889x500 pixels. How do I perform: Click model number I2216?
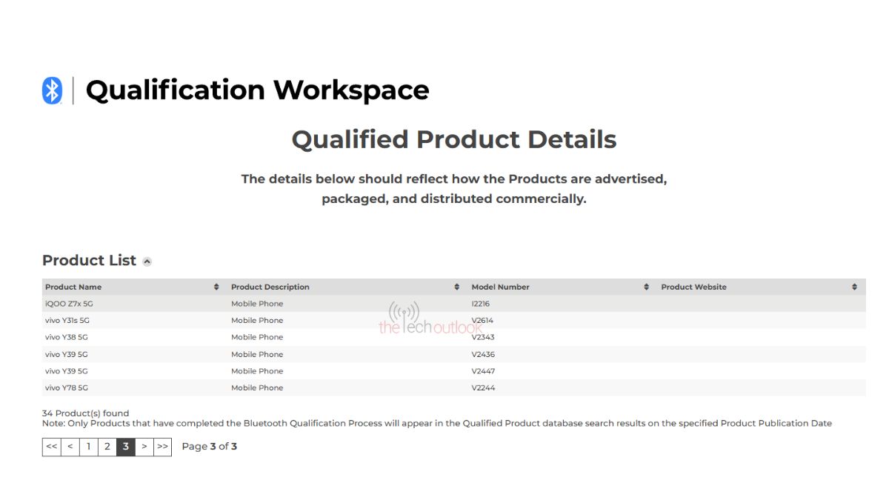480,304
